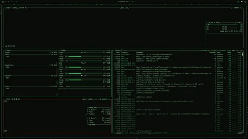Click the uptime 05:00:29 text

click(x=10, y=46)
